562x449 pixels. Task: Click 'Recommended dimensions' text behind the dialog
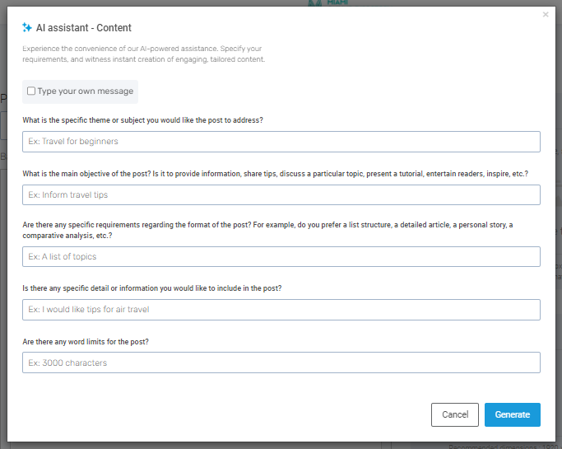(x=494, y=446)
